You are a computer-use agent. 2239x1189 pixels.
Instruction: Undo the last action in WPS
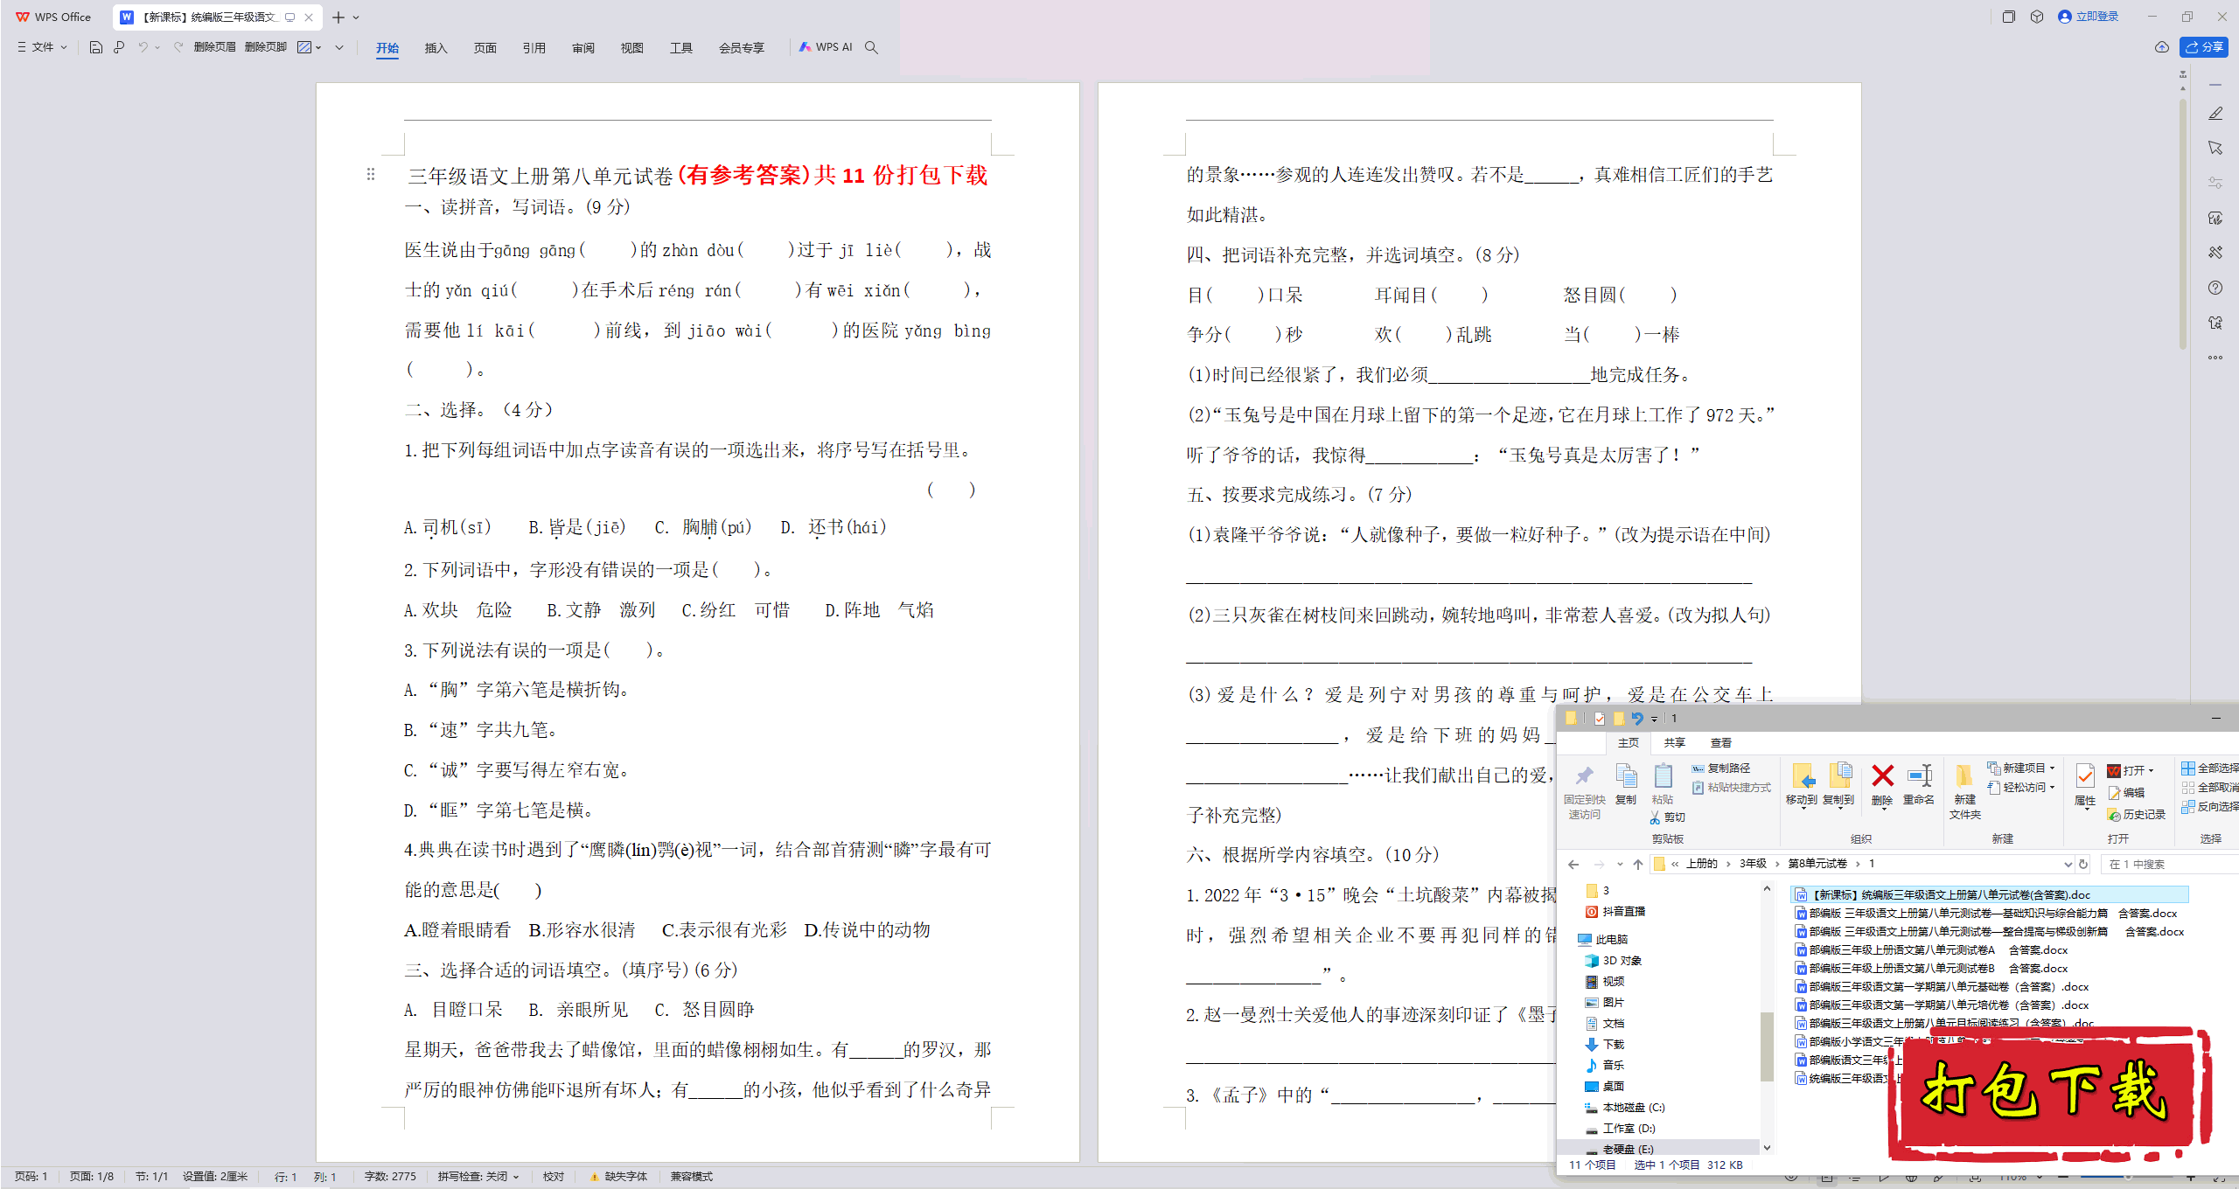pyautogui.click(x=143, y=47)
